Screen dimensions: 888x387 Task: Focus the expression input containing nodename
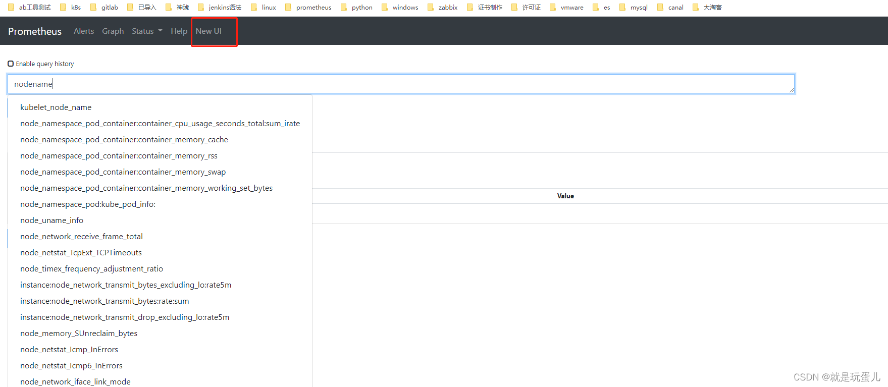[x=401, y=84]
